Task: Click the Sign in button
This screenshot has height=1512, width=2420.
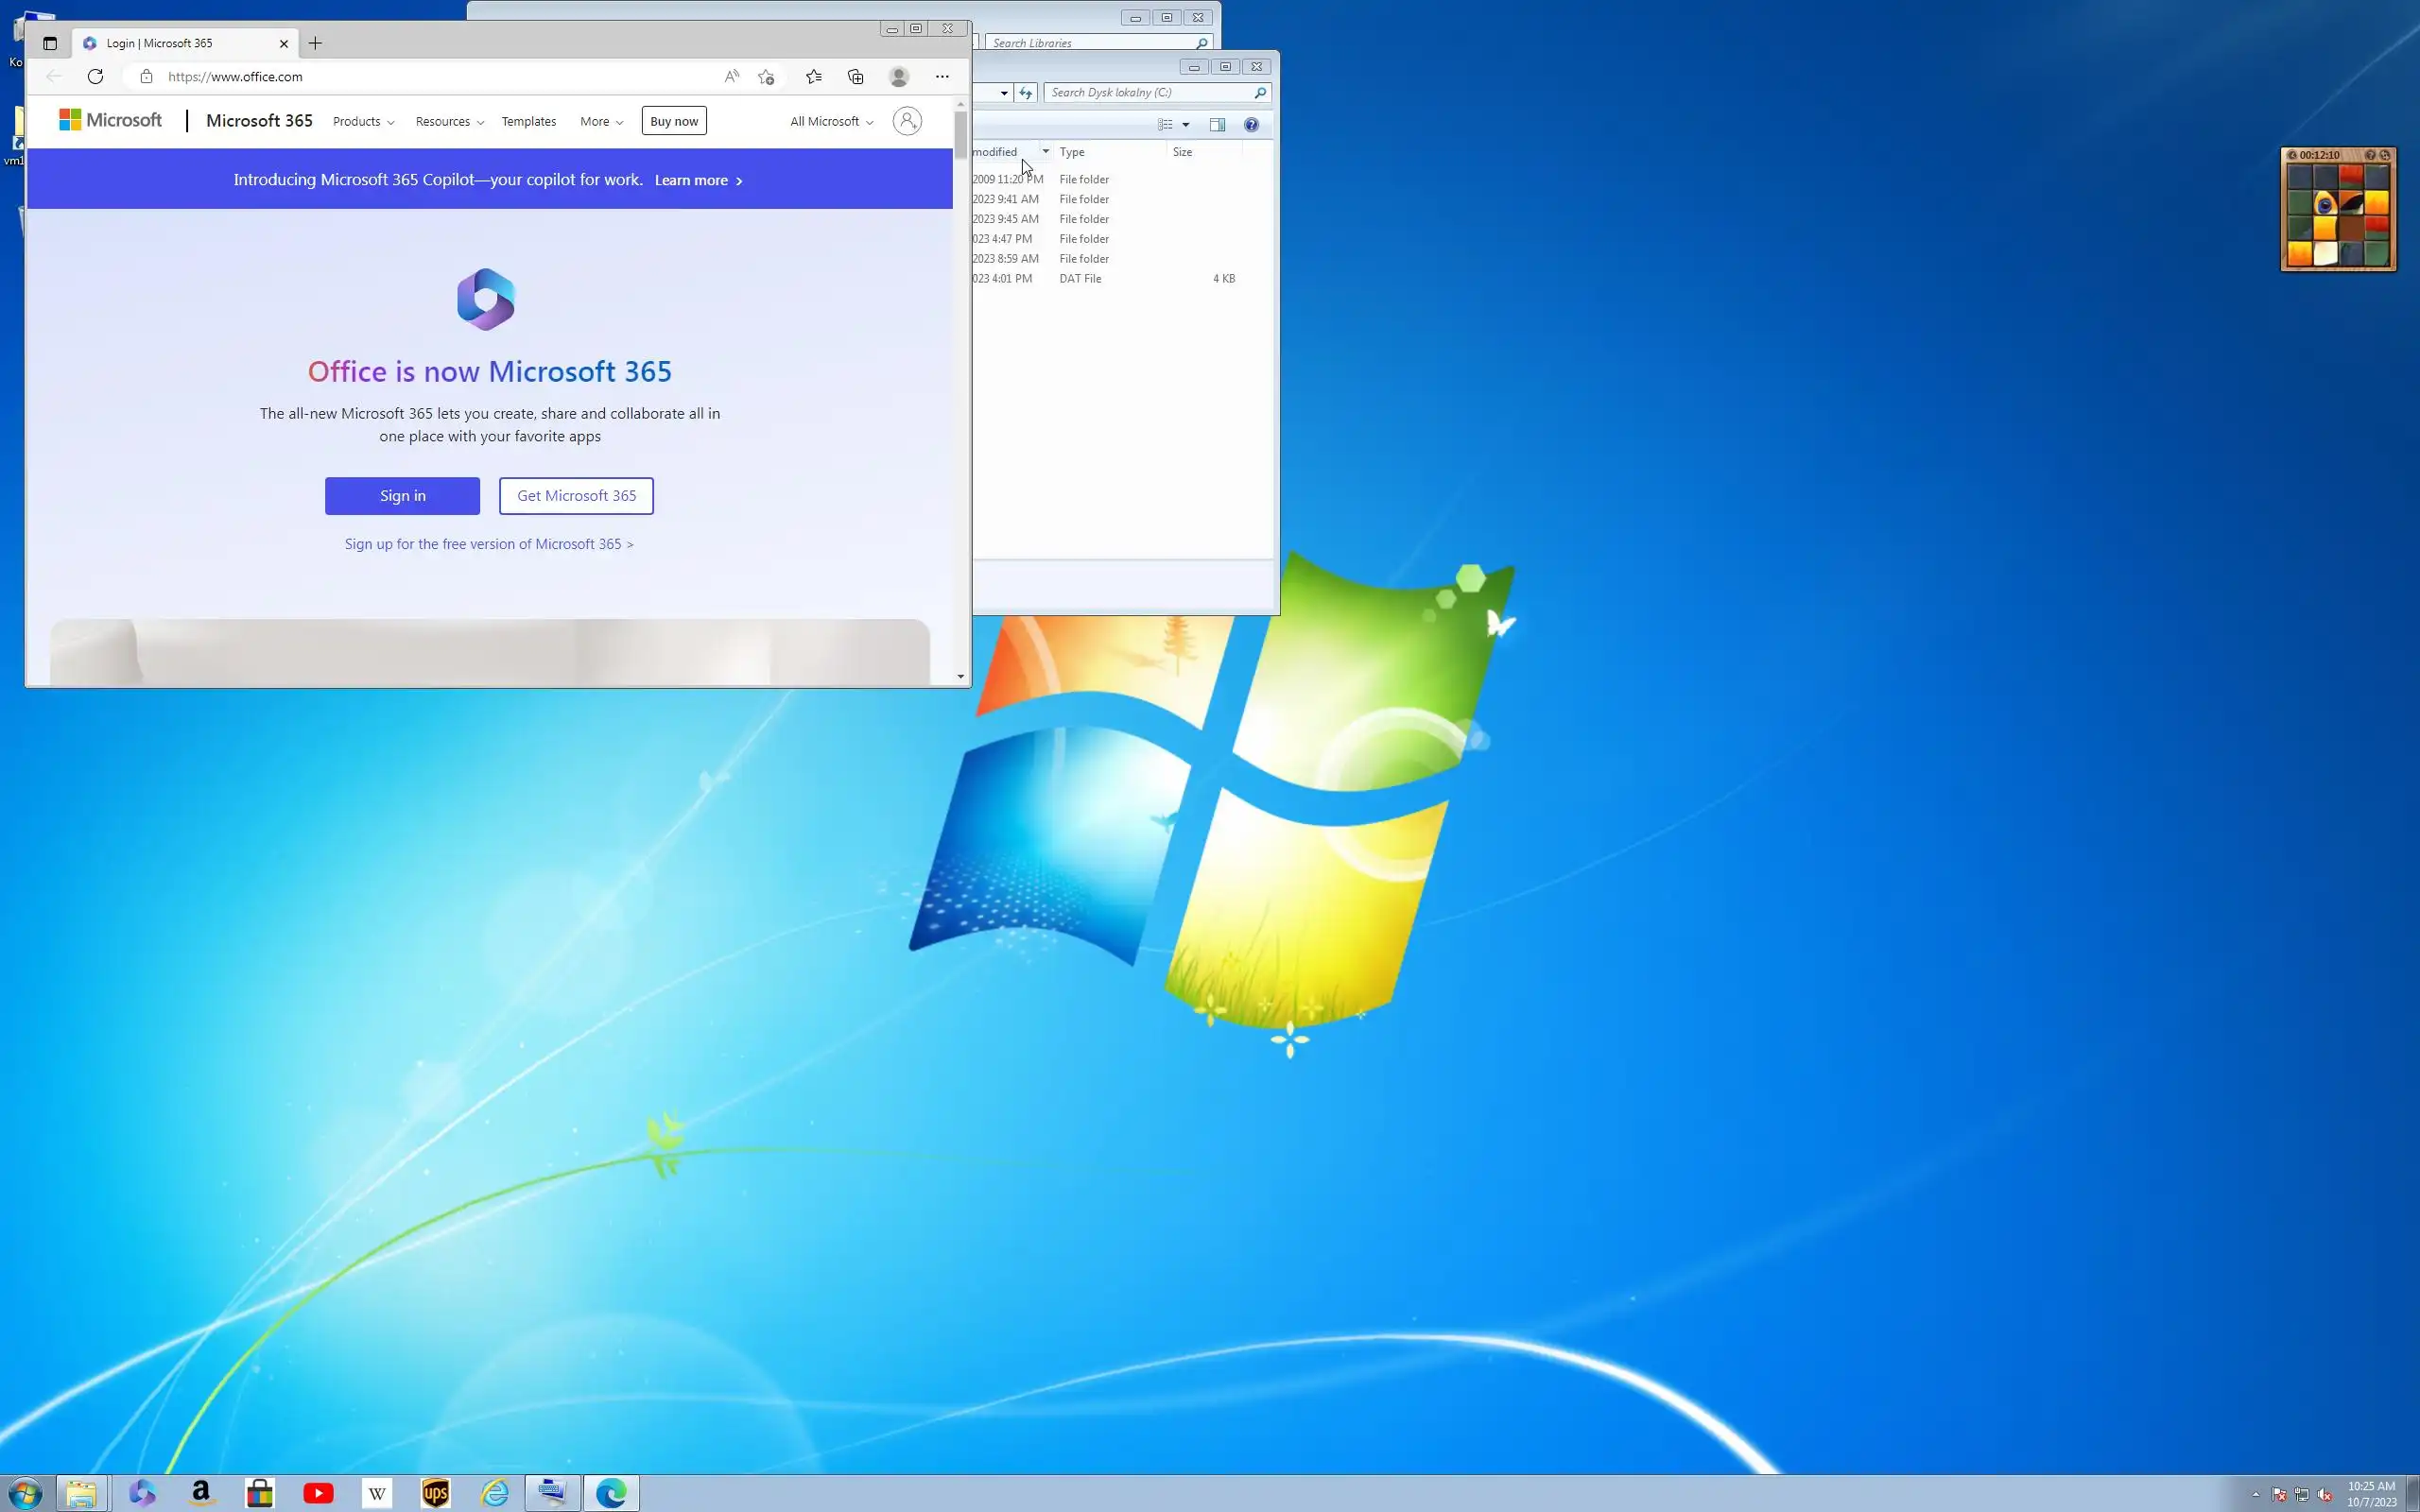Action: coord(402,496)
